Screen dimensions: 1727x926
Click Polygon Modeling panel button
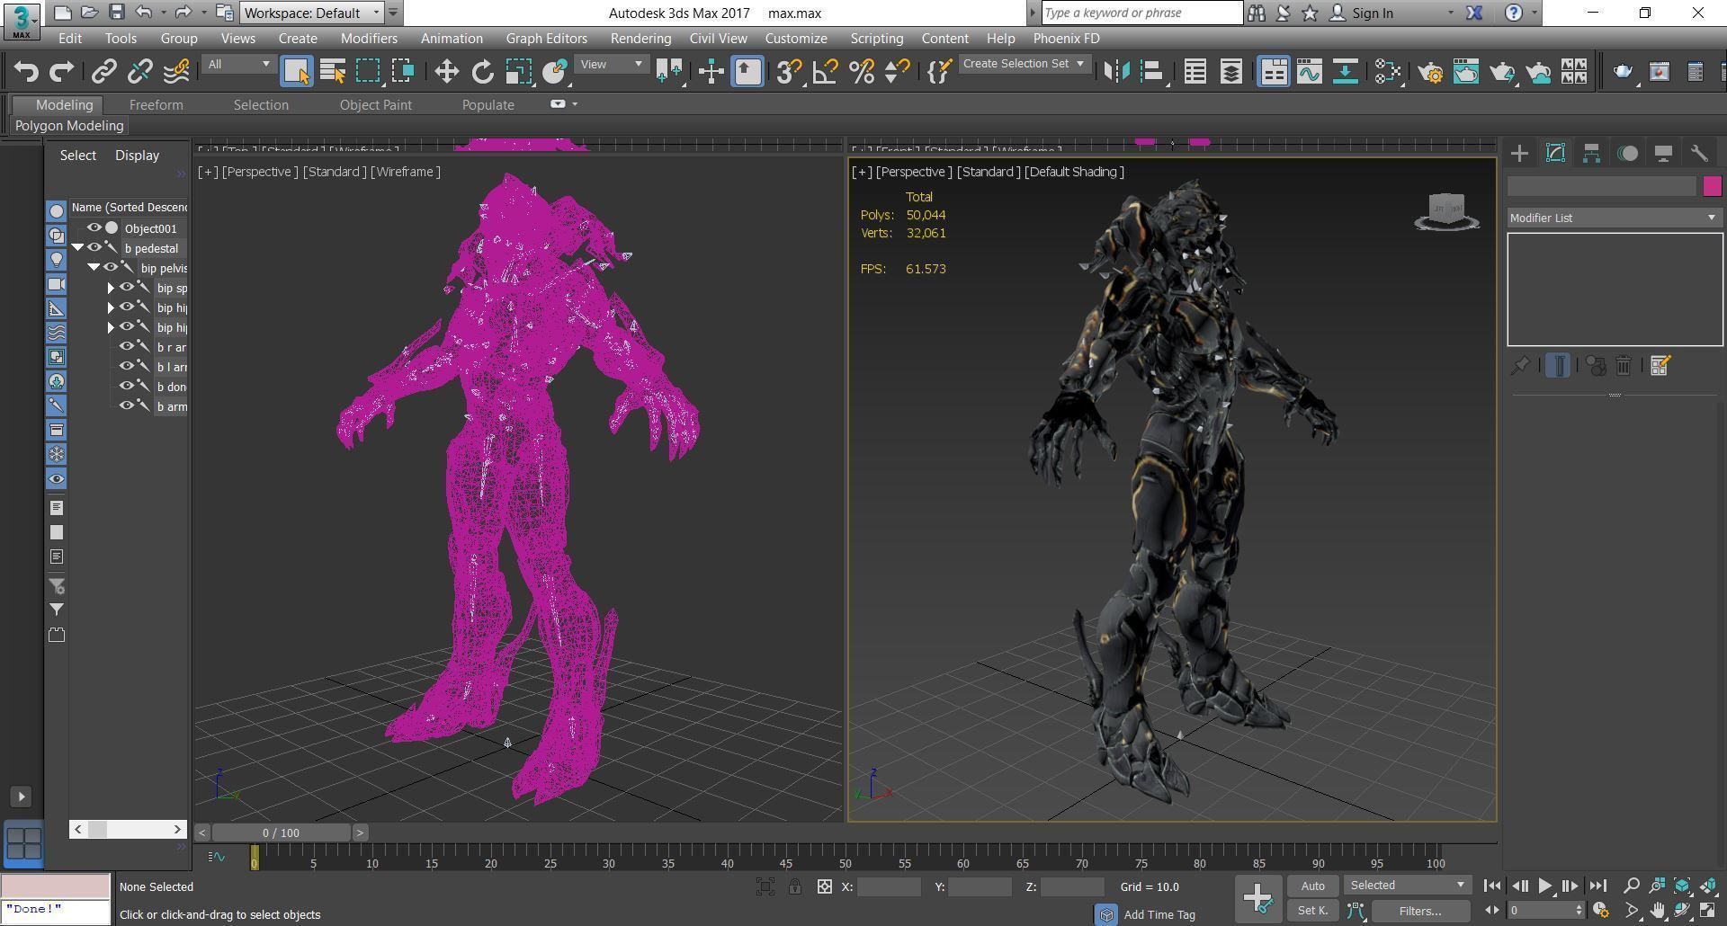tap(69, 126)
